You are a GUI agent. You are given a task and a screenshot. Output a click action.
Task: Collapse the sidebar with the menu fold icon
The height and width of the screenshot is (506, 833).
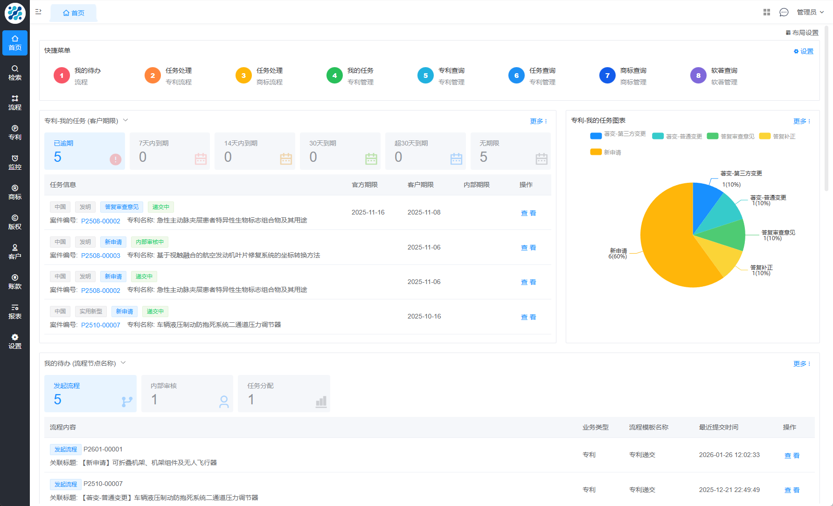[x=38, y=12]
